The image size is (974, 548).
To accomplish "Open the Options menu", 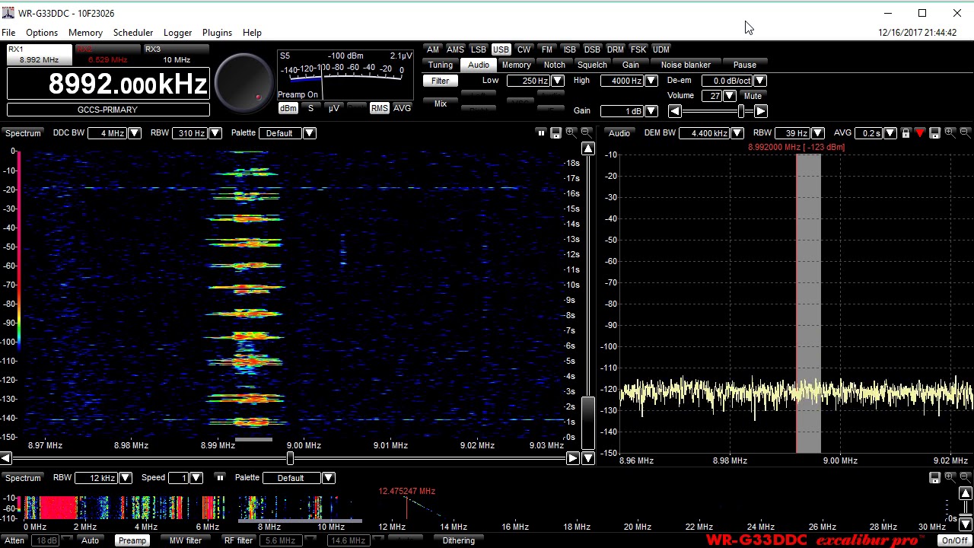I will coord(42,33).
